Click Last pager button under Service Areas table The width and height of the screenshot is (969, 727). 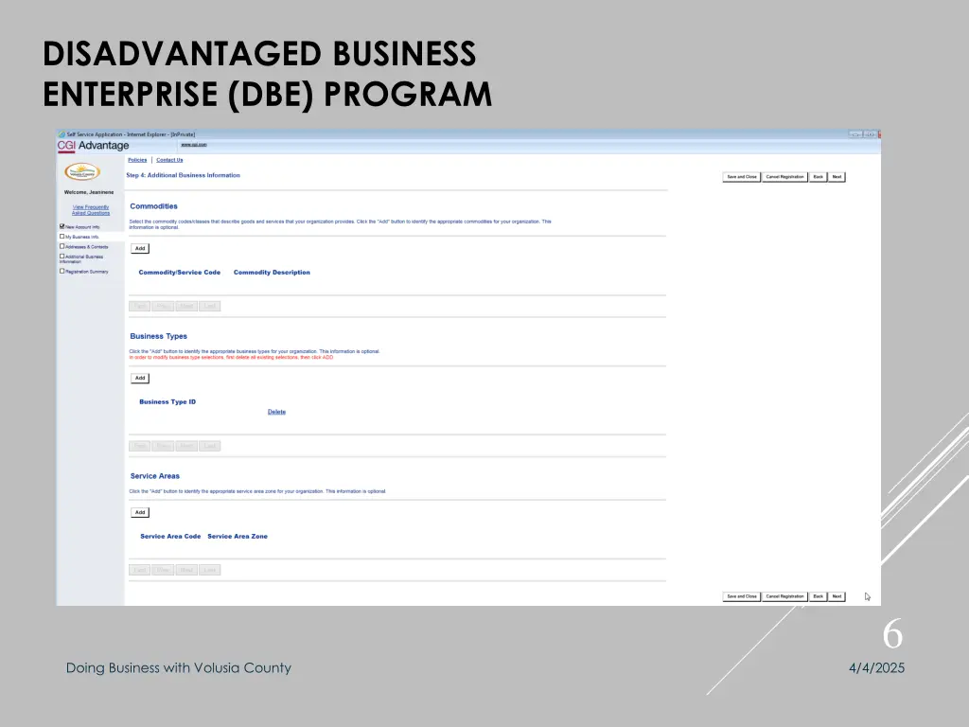[x=210, y=570]
